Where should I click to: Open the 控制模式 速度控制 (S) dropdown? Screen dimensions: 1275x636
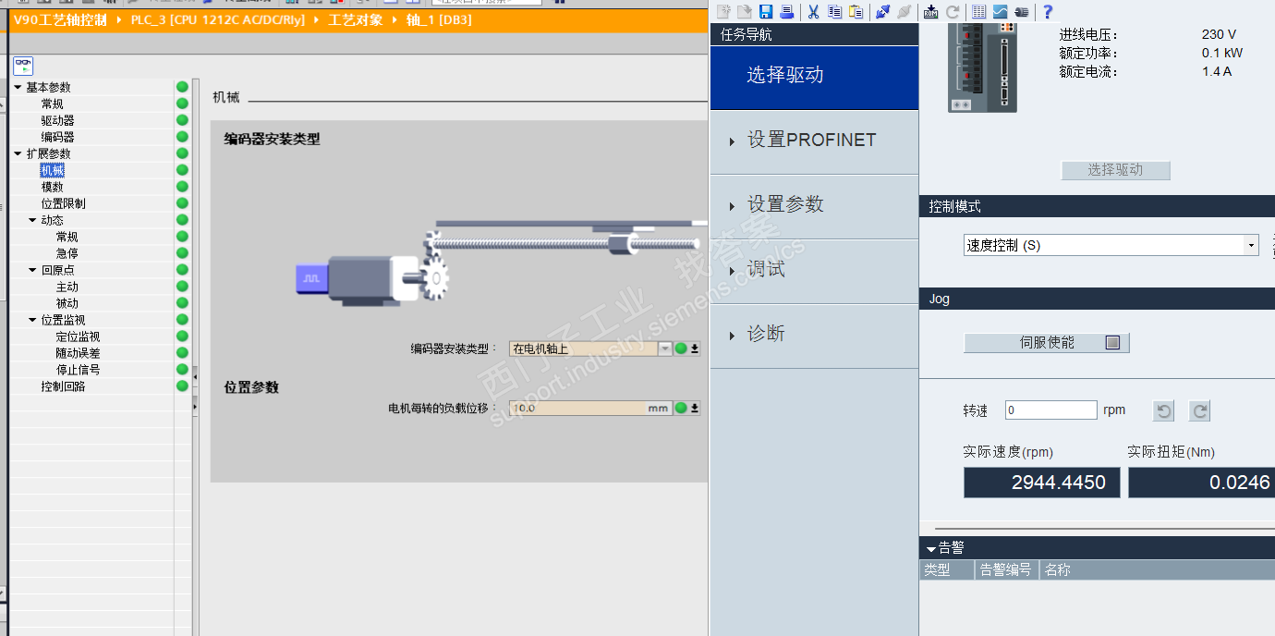point(1251,245)
